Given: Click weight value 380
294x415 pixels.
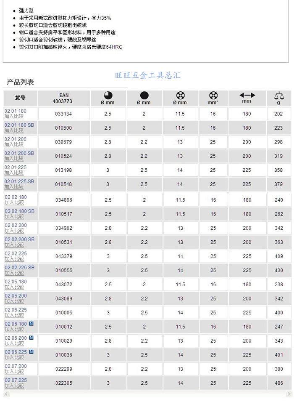Looking at the screenshot, I should pyautogui.click(x=279, y=369).
